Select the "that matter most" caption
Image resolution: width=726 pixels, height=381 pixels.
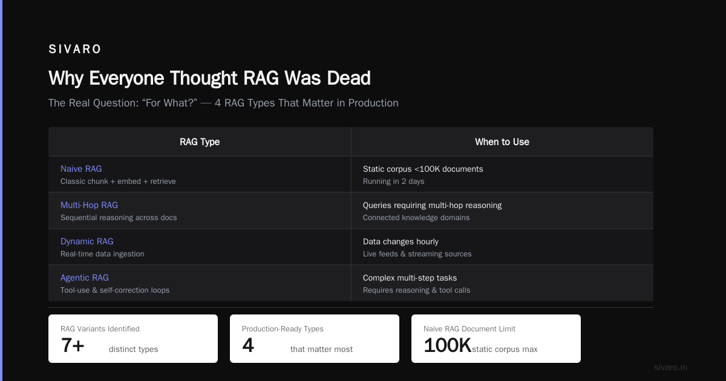click(321, 349)
